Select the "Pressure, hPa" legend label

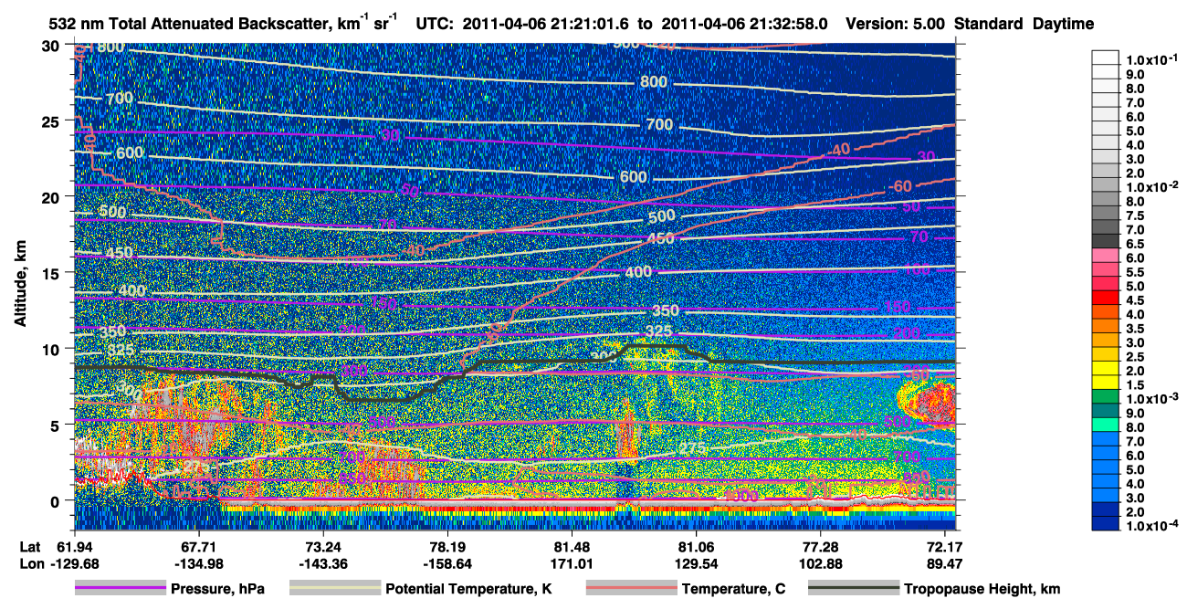tap(217, 590)
